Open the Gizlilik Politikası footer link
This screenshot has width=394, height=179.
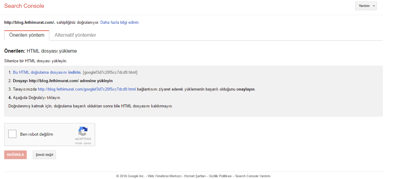tap(220, 176)
